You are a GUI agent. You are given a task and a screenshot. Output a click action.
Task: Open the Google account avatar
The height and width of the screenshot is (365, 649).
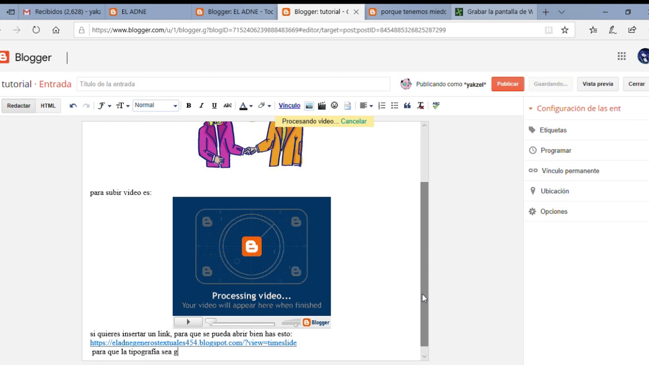tap(643, 56)
